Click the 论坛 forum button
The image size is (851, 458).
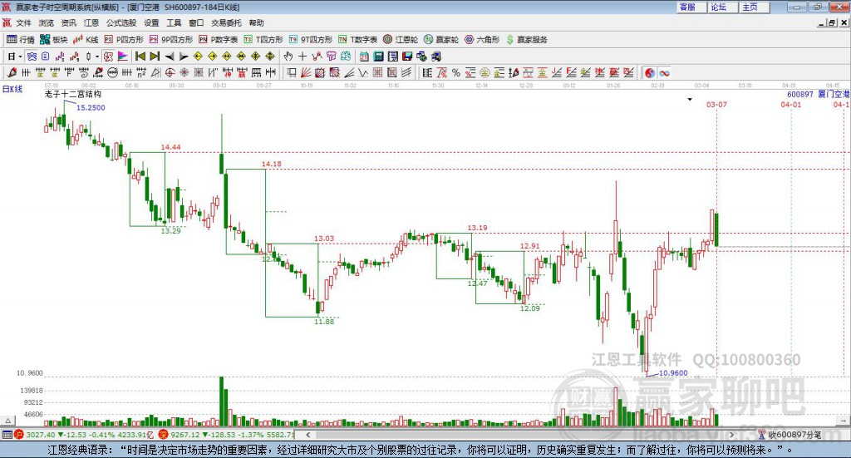pyautogui.click(x=722, y=7)
